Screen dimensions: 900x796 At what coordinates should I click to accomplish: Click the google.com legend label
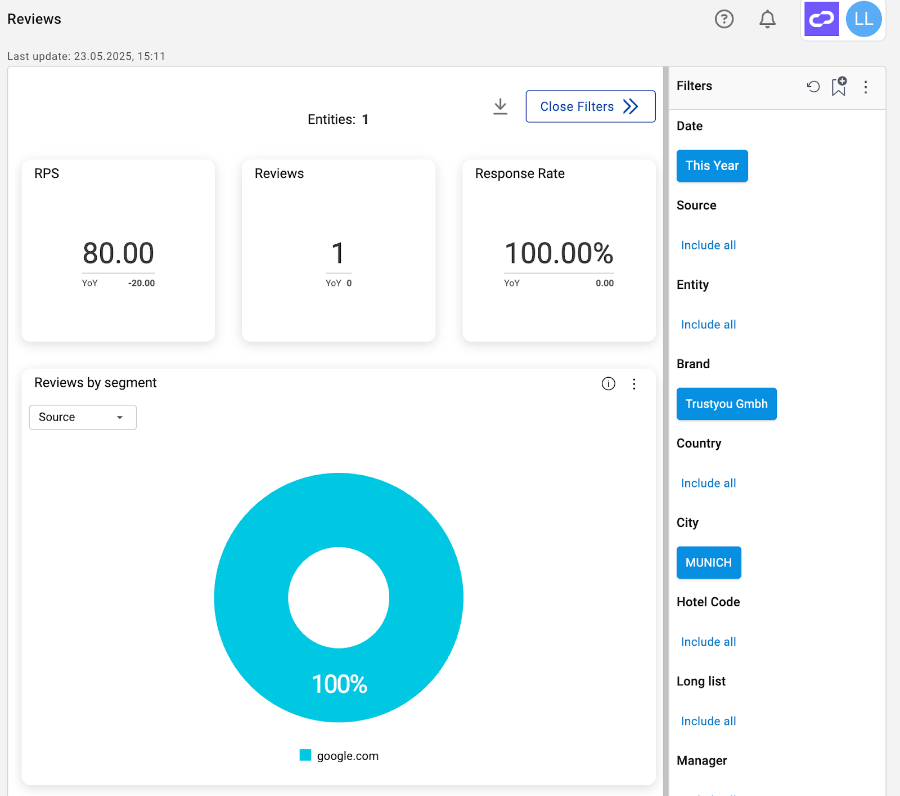[348, 756]
